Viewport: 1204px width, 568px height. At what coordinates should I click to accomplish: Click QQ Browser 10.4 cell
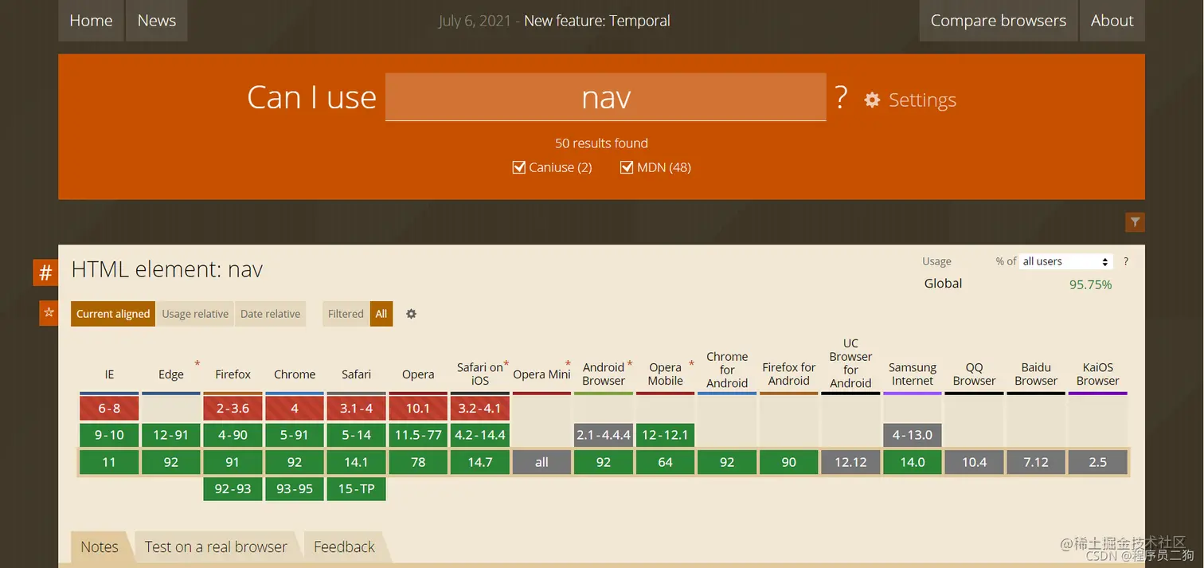tap(975, 462)
